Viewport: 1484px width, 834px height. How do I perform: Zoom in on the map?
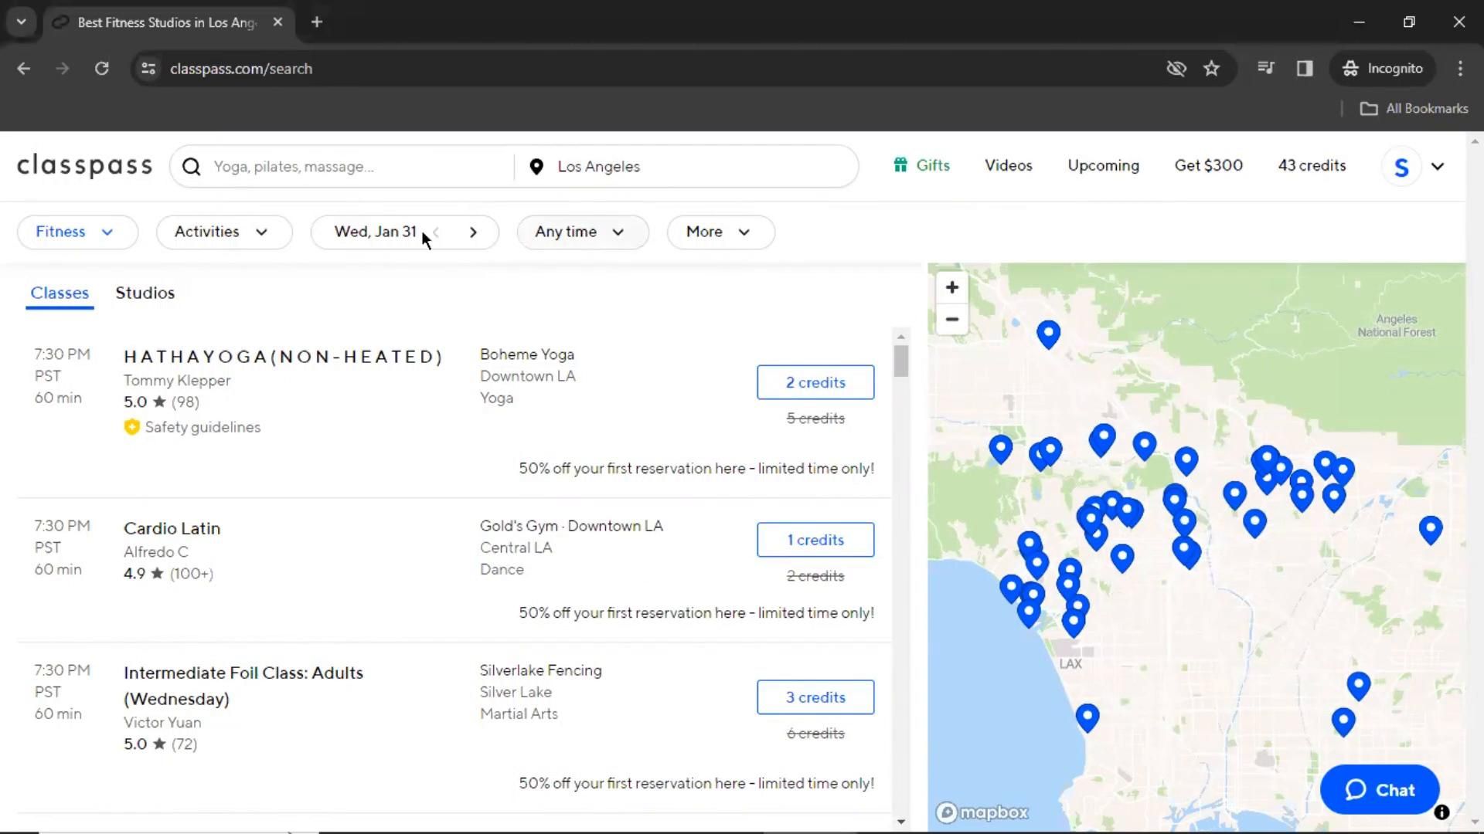(952, 287)
